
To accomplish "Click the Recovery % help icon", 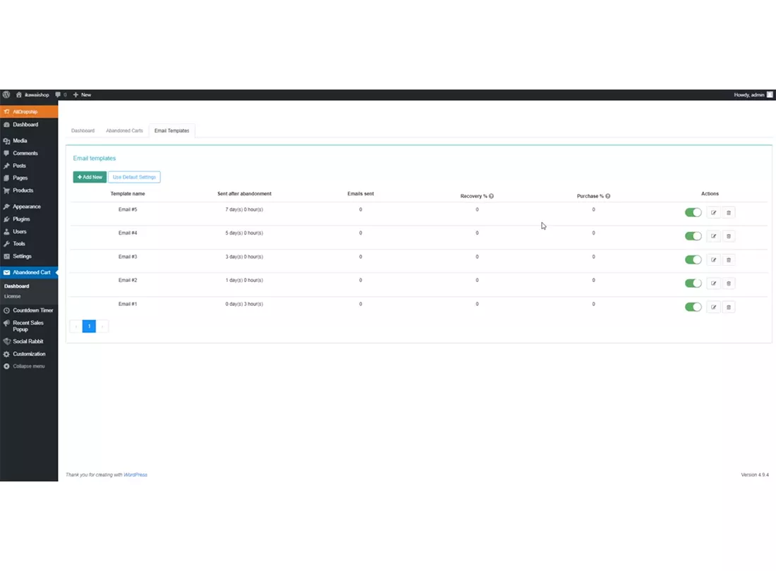I will click(492, 196).
